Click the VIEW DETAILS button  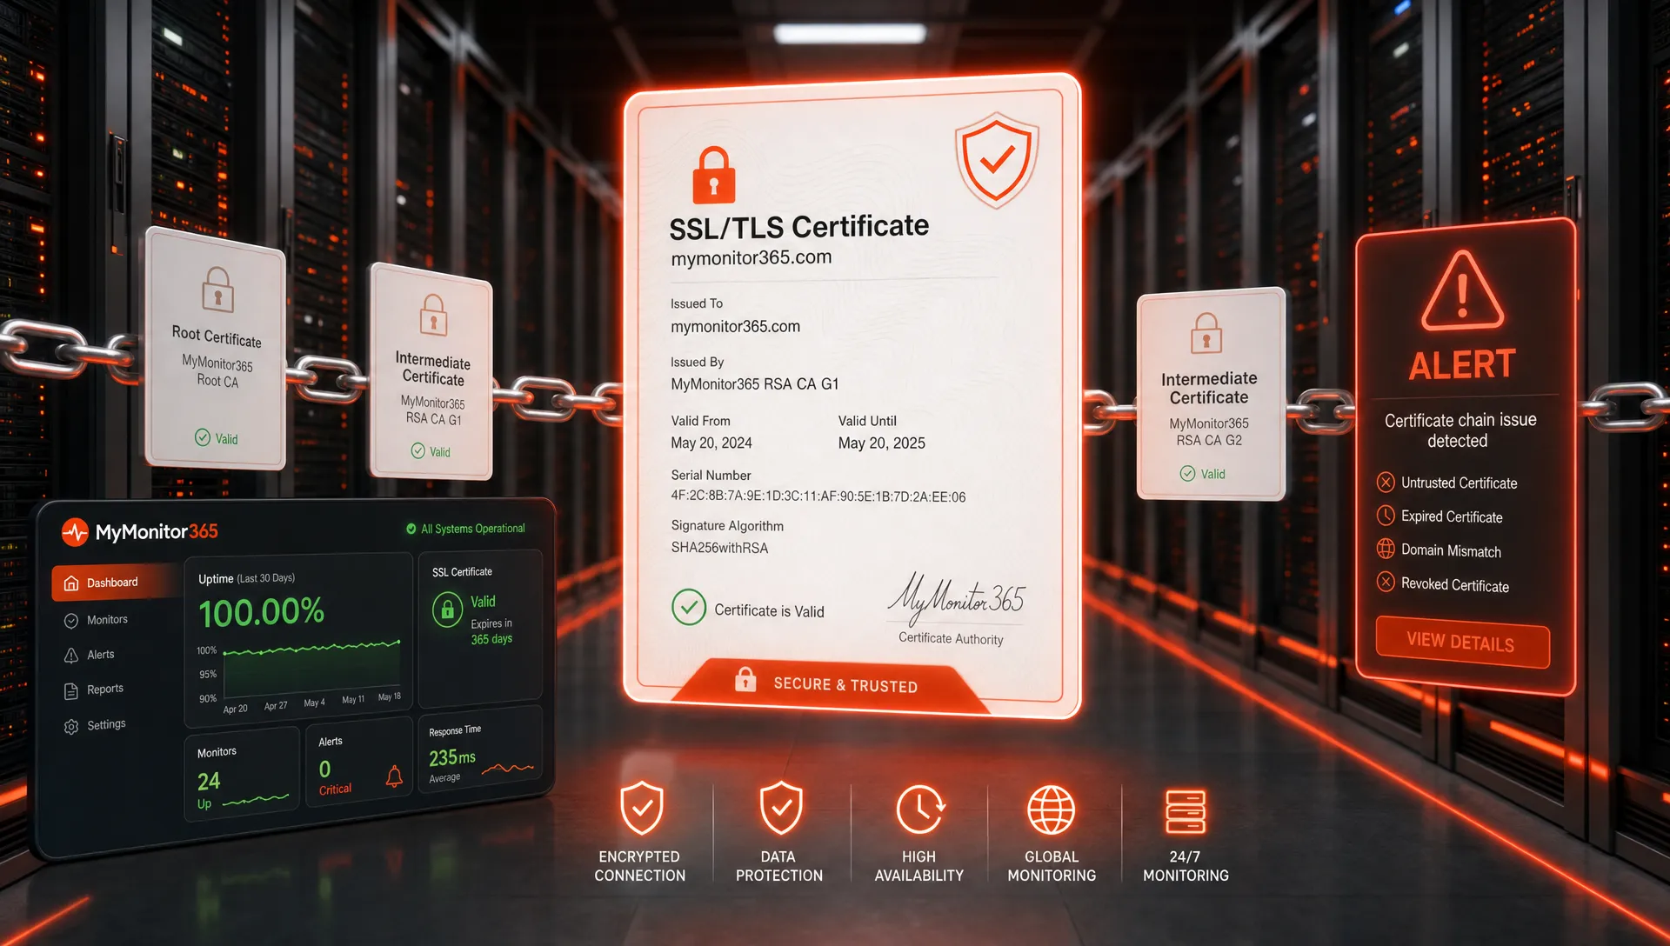(x=1462, y=642)
